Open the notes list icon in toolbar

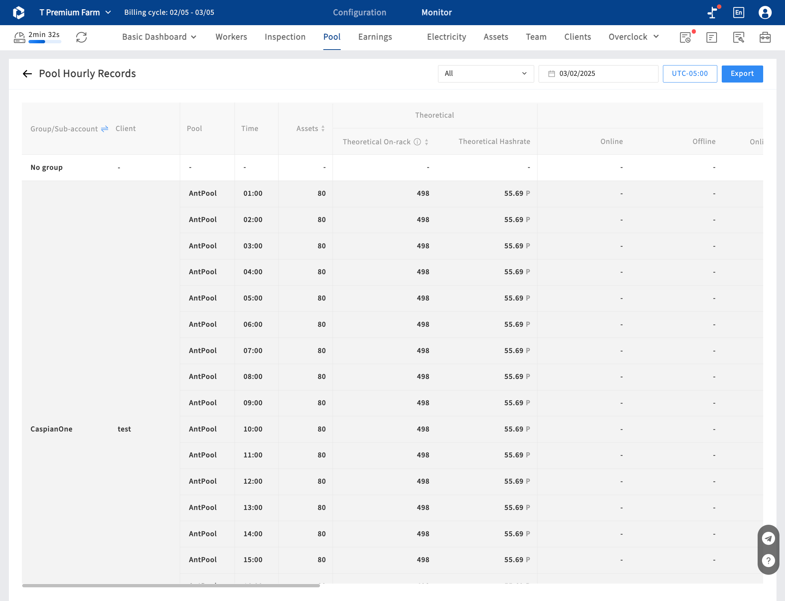[x=712, y=37]
